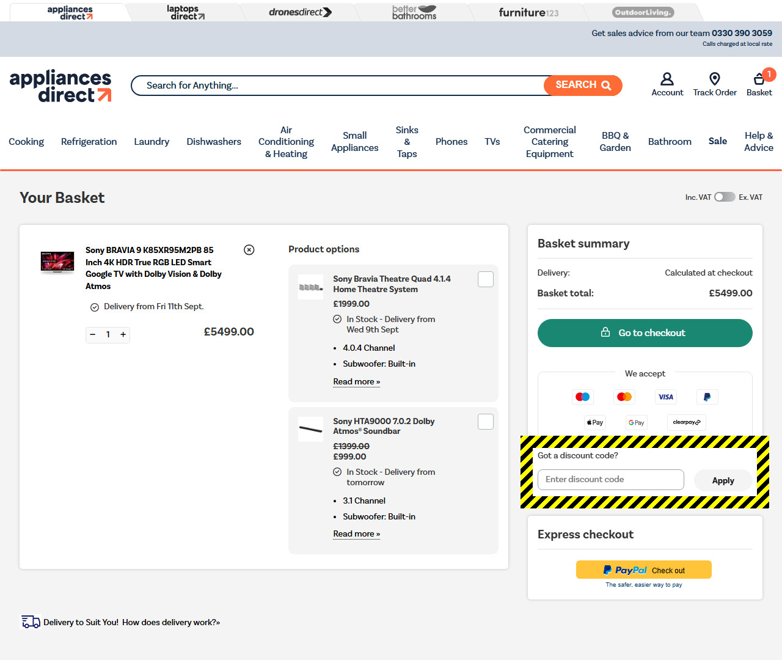Decrease TV quantity with minus button
Image resolution: width=782 pixels, height=660 pixels.
coord(93,334)
